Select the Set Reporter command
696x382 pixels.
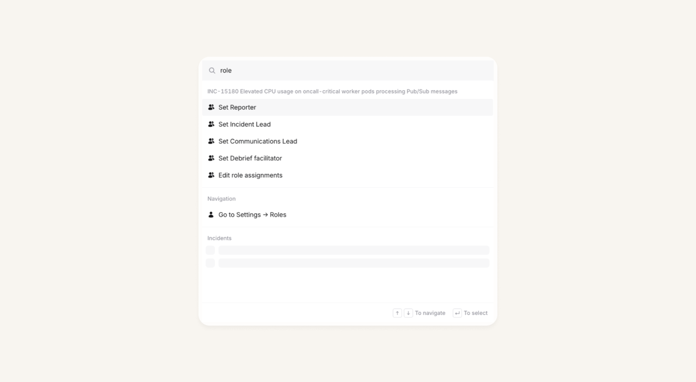(237, 107)
